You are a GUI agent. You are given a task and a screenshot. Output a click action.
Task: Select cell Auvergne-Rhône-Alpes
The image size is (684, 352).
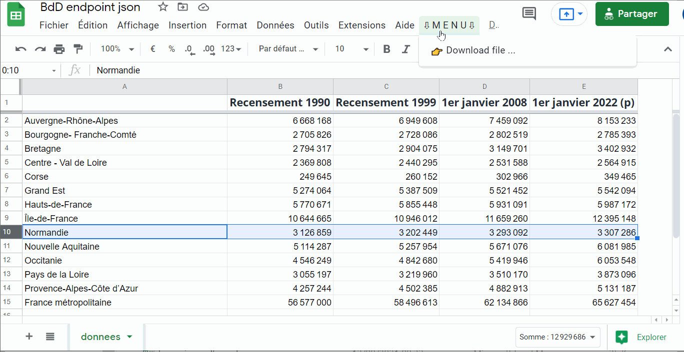pos(124,121)
